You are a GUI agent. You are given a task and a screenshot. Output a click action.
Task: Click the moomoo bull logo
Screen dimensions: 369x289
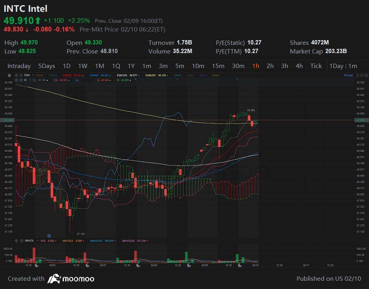(x=54, y=279)
